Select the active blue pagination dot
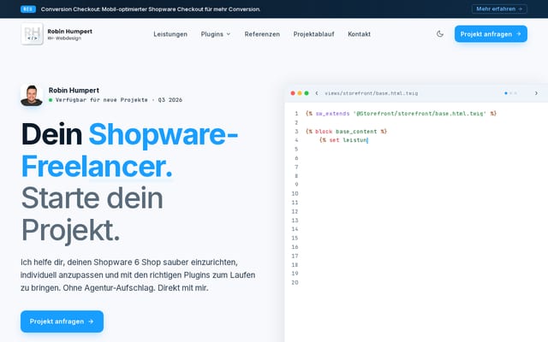 [x=506, y=93]
